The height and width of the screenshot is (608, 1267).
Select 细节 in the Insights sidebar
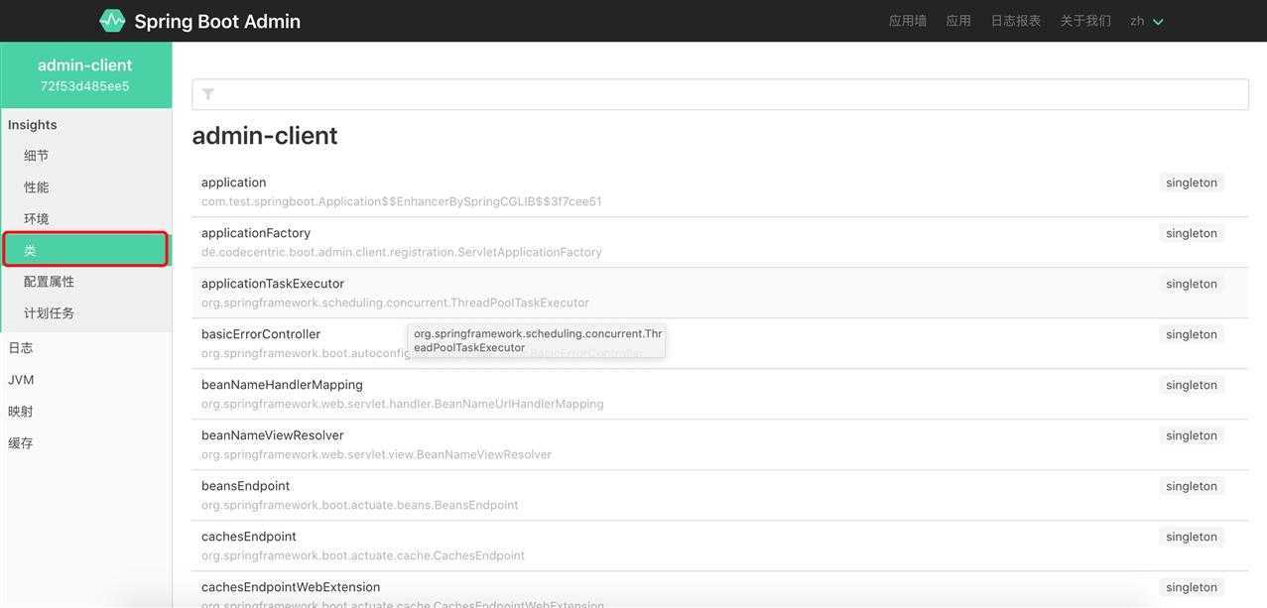click(x=37, y=156)
